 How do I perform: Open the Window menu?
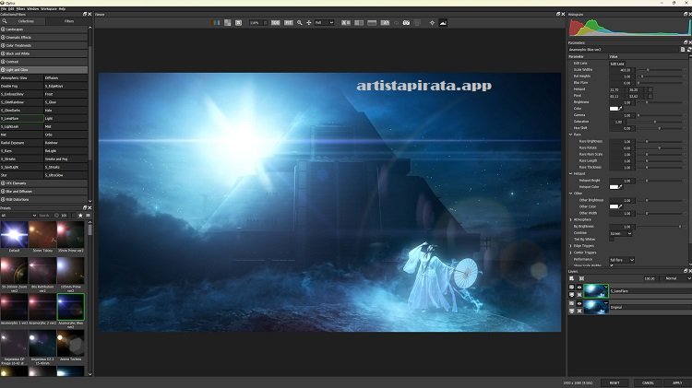click(x=32, y=9)
